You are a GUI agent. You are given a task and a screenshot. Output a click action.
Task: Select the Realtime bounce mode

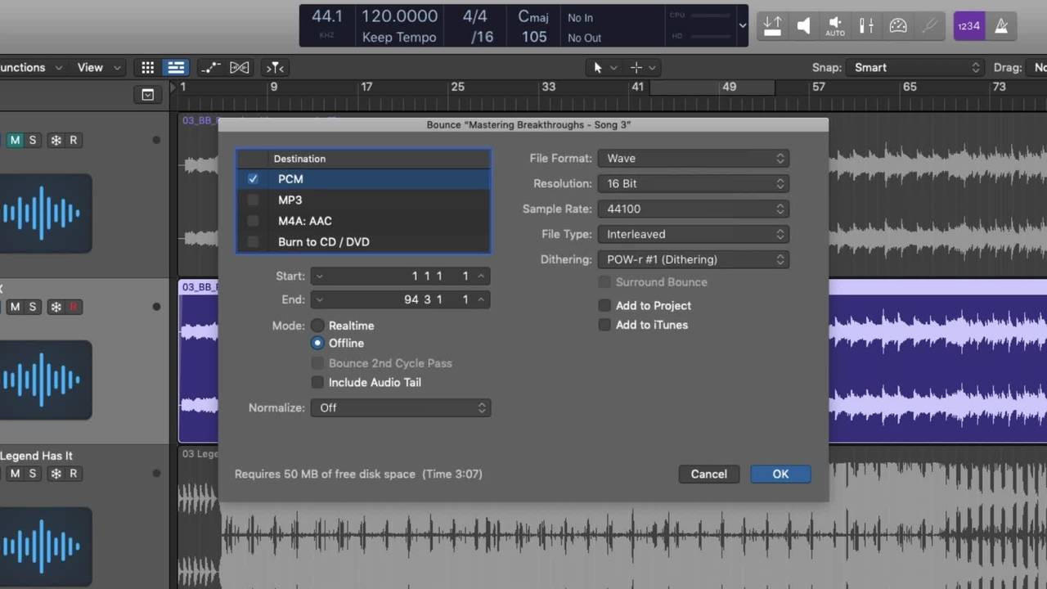coord(317,326)
